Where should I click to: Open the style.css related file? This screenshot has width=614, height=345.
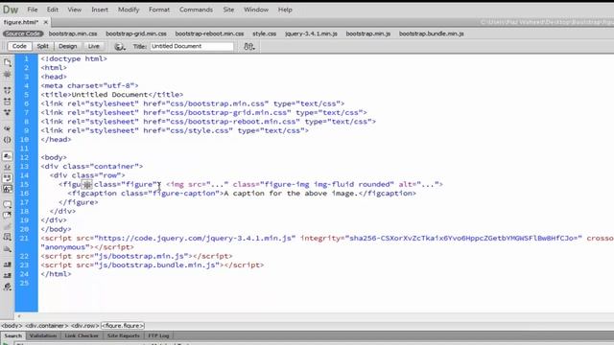click(265, 34)
